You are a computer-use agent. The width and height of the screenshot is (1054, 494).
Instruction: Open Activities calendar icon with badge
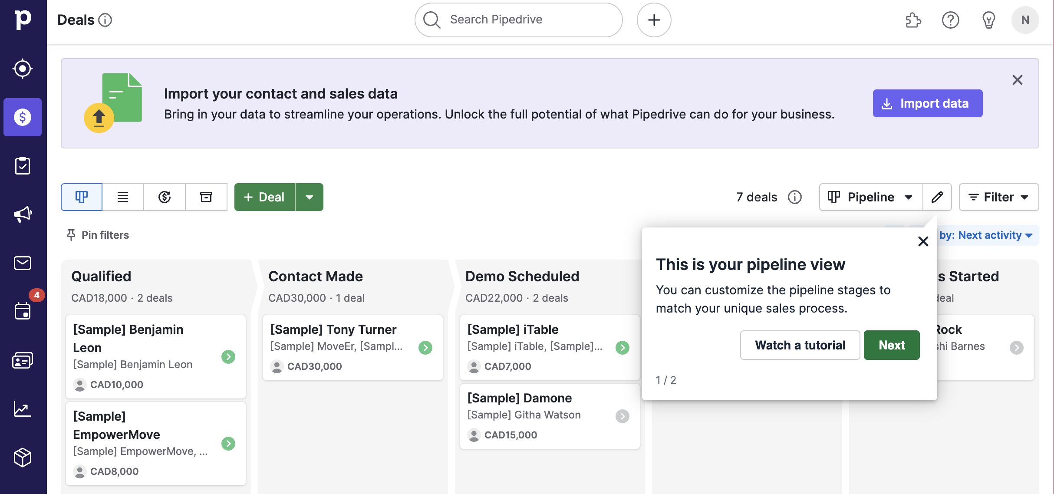click(23, 311)
